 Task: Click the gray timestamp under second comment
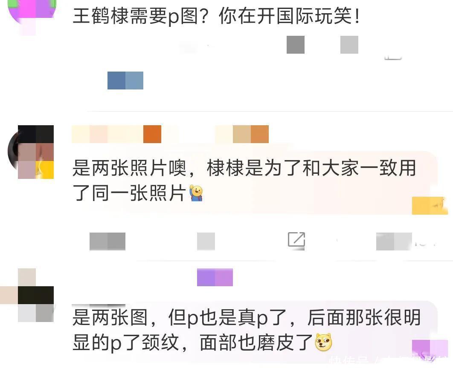(x=107, y=242)
